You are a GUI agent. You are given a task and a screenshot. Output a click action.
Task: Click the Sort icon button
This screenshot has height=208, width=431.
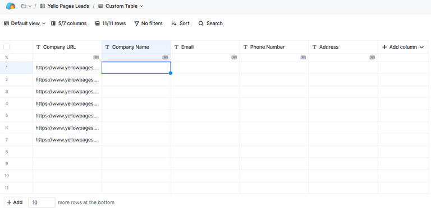pos(180,23)
